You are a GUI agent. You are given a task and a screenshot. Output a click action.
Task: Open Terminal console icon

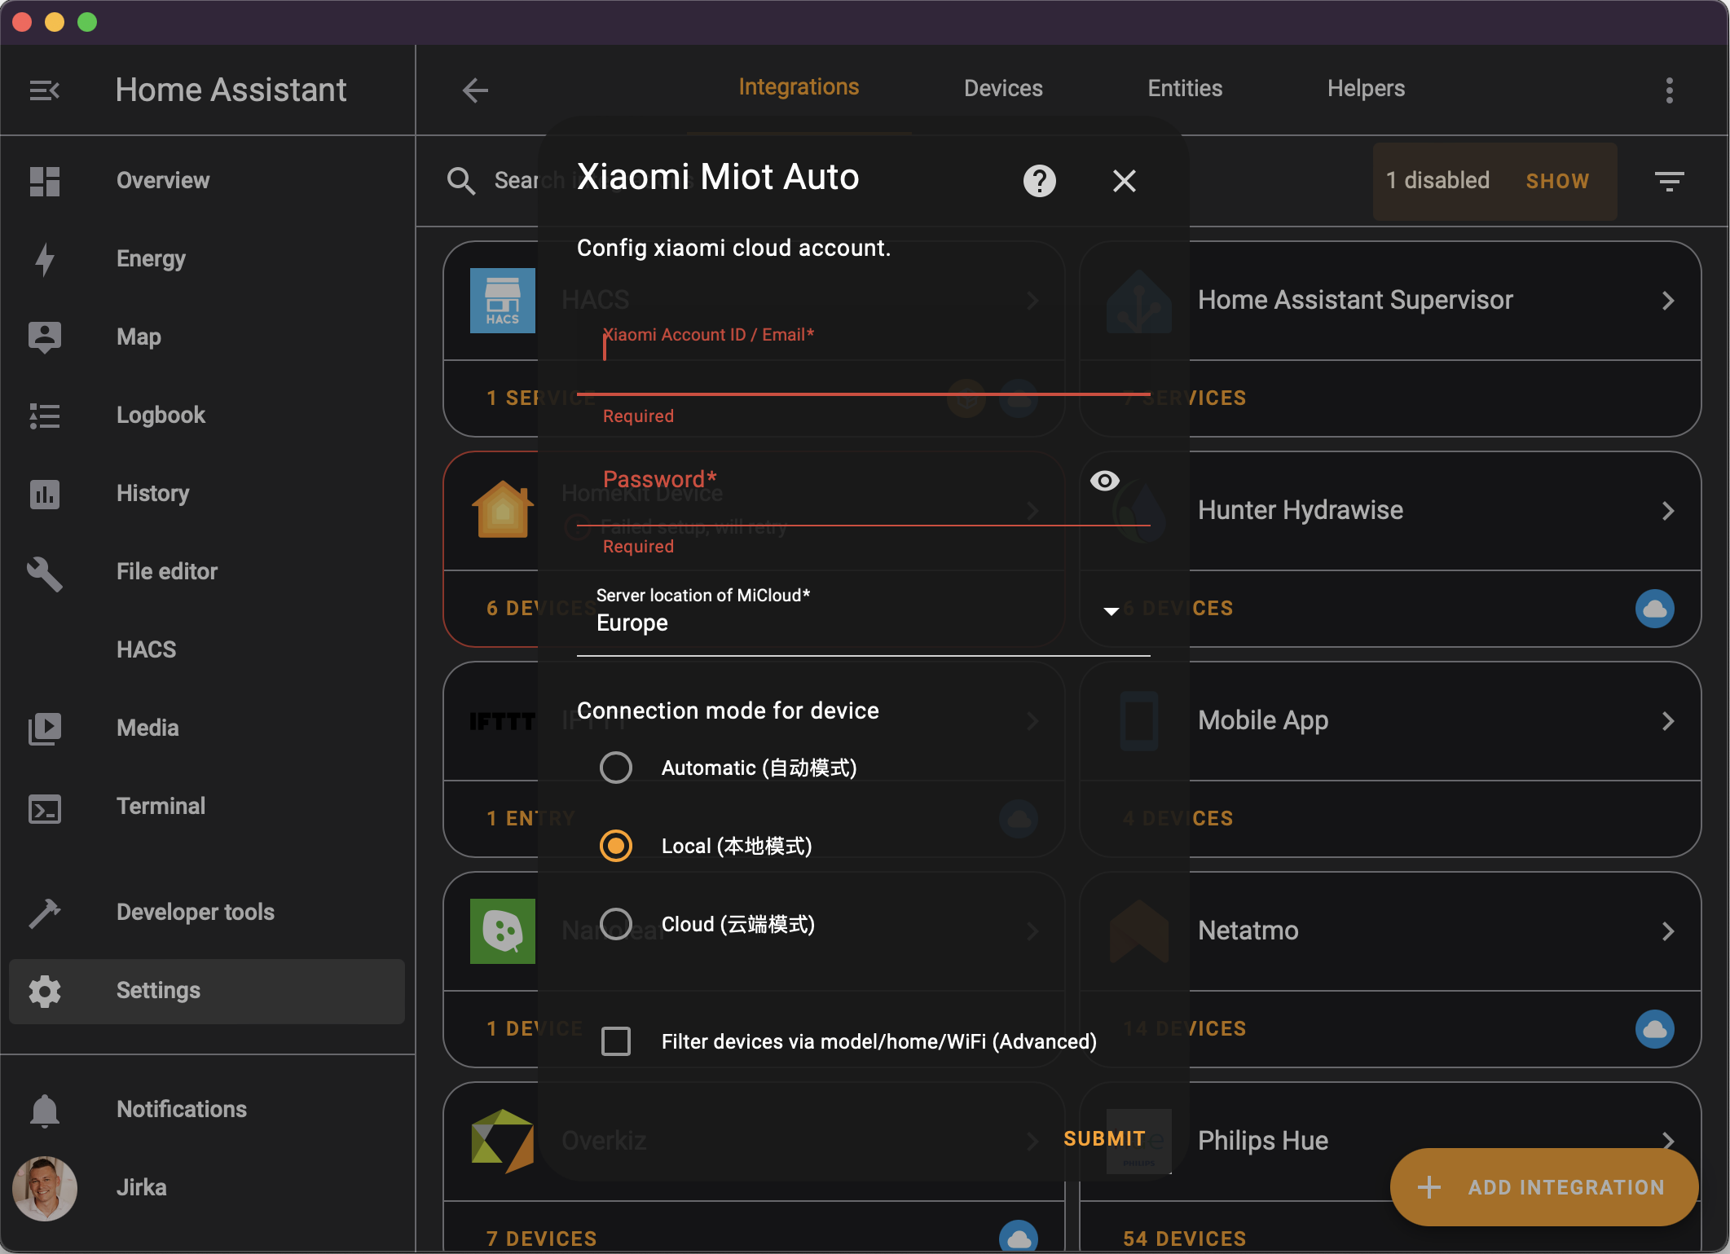point(44,808)
